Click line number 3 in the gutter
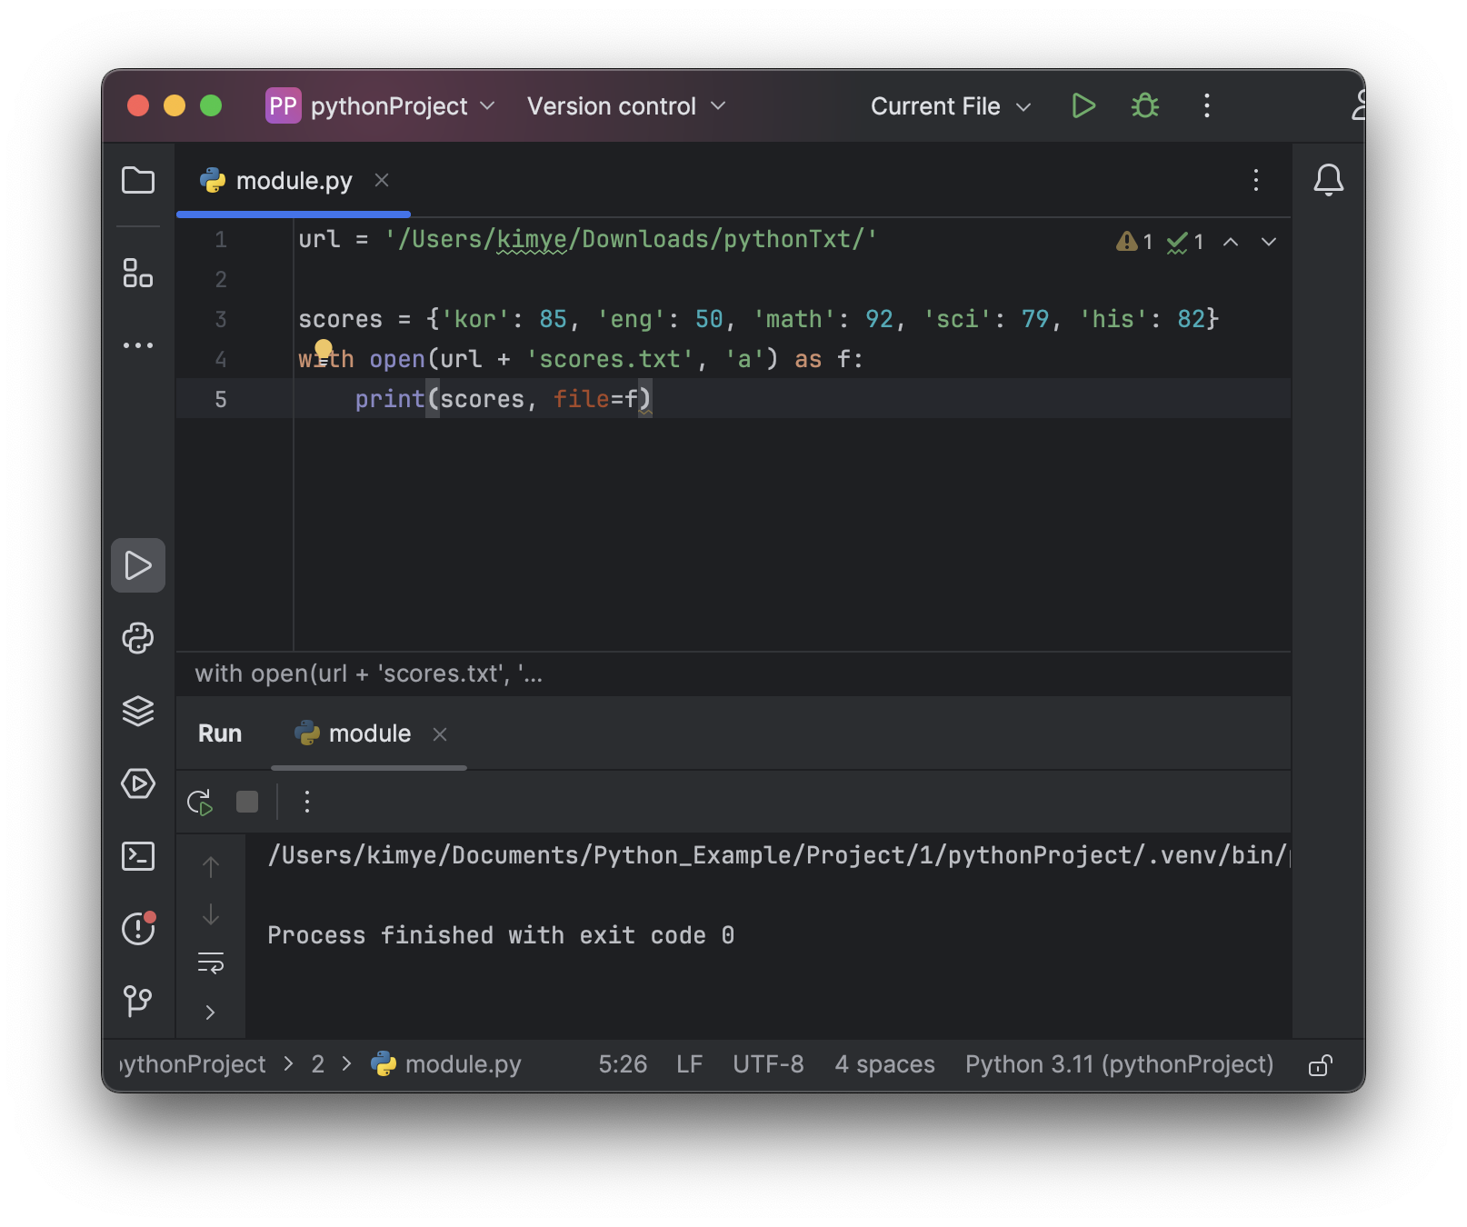The image size is (1467, 1227). (221, 319)
